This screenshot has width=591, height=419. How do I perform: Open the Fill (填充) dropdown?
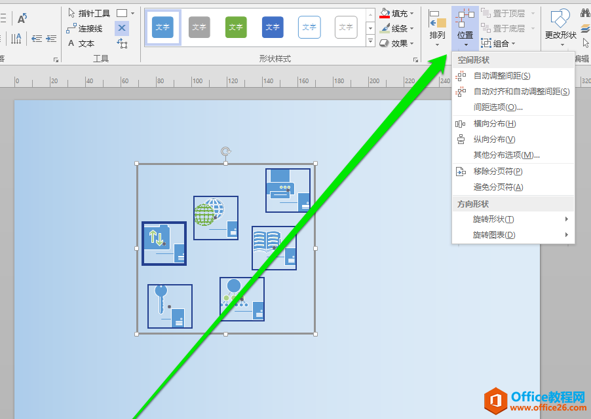[x=397, y=13]
